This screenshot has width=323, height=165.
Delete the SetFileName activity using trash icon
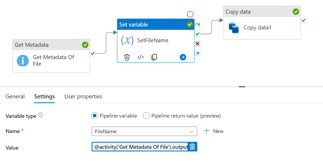127,57
